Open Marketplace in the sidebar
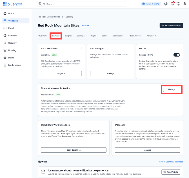The image size is (189, 178). pos(16,65)
